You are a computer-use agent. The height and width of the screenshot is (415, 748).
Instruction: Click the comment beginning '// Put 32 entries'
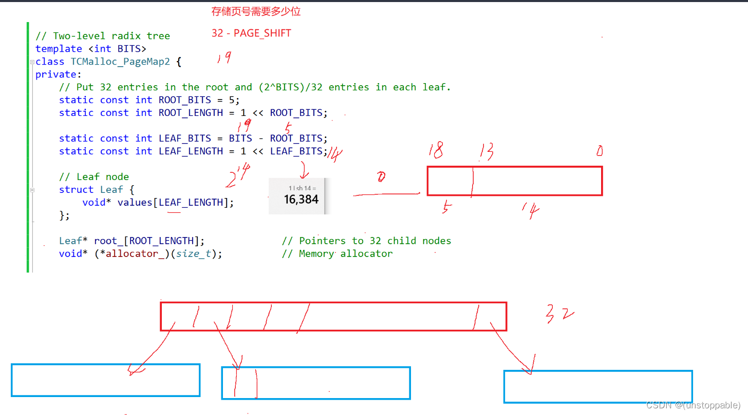pos(255,87)
